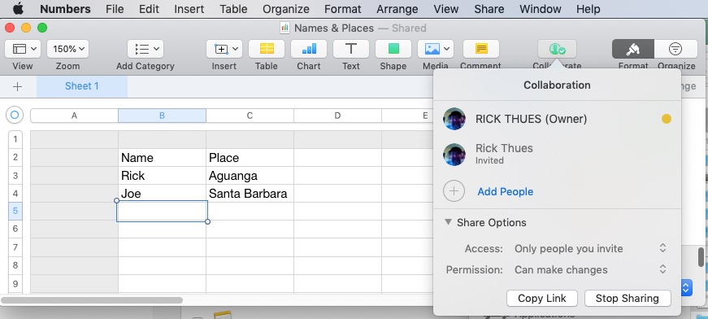Select column header B
The height and width of the screenshot is (319, 708).
click(x=162, y=116)
